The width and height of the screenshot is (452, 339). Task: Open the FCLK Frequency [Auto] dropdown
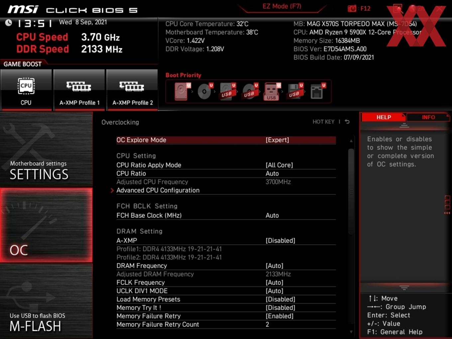pos(274,282)
